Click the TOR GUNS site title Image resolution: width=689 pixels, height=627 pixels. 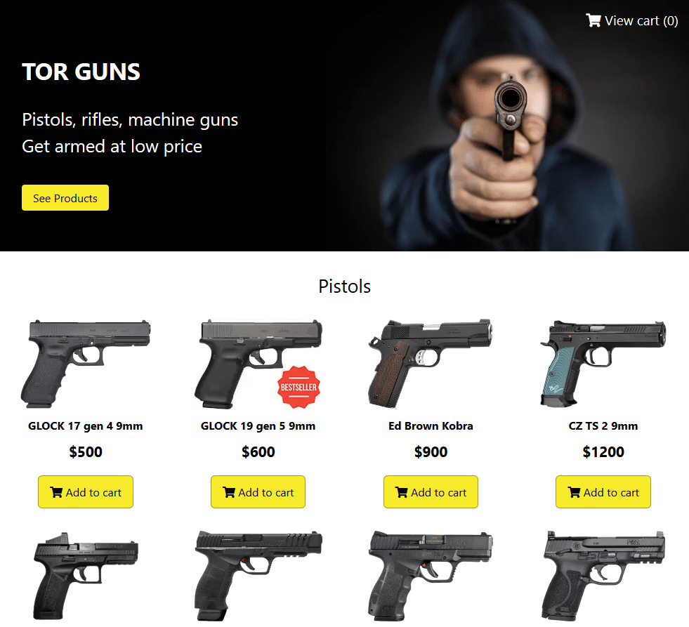point(81,72)
